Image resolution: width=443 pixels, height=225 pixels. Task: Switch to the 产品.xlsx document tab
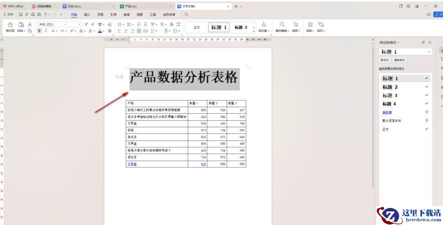130,6
